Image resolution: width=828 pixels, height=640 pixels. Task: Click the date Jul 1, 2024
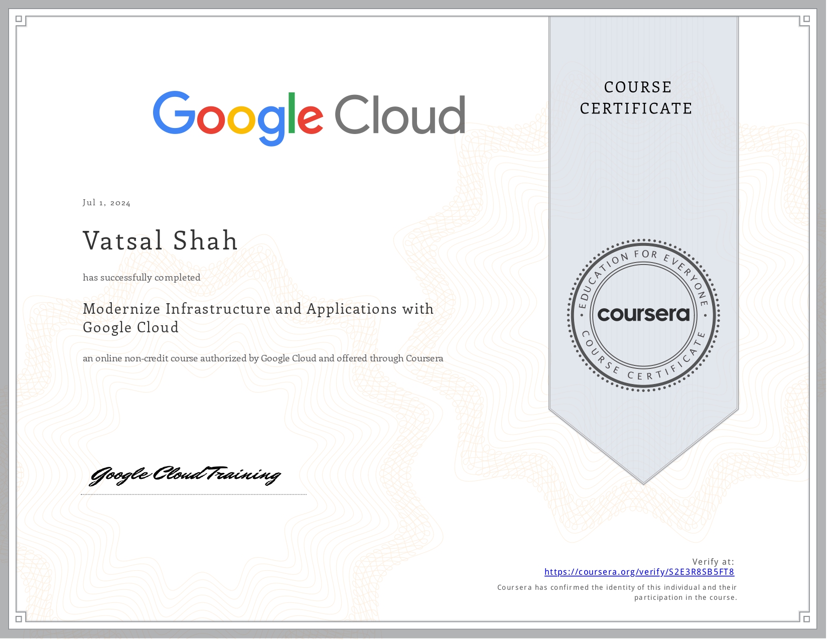pyautogui.click(x=106, y=203)
